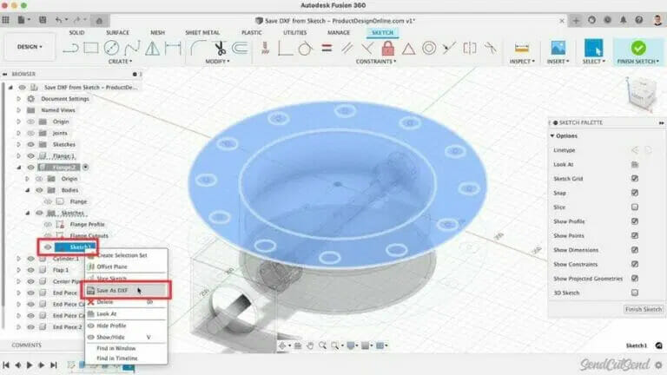Screen dimensions: 667x375
Task: Click the Inspect measure ruler icon
Action: 522,49
